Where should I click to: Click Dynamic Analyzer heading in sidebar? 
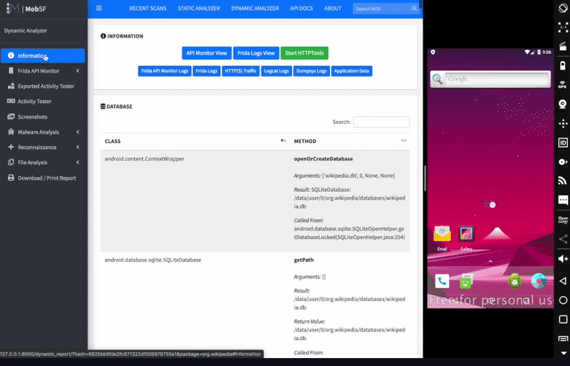25,31
